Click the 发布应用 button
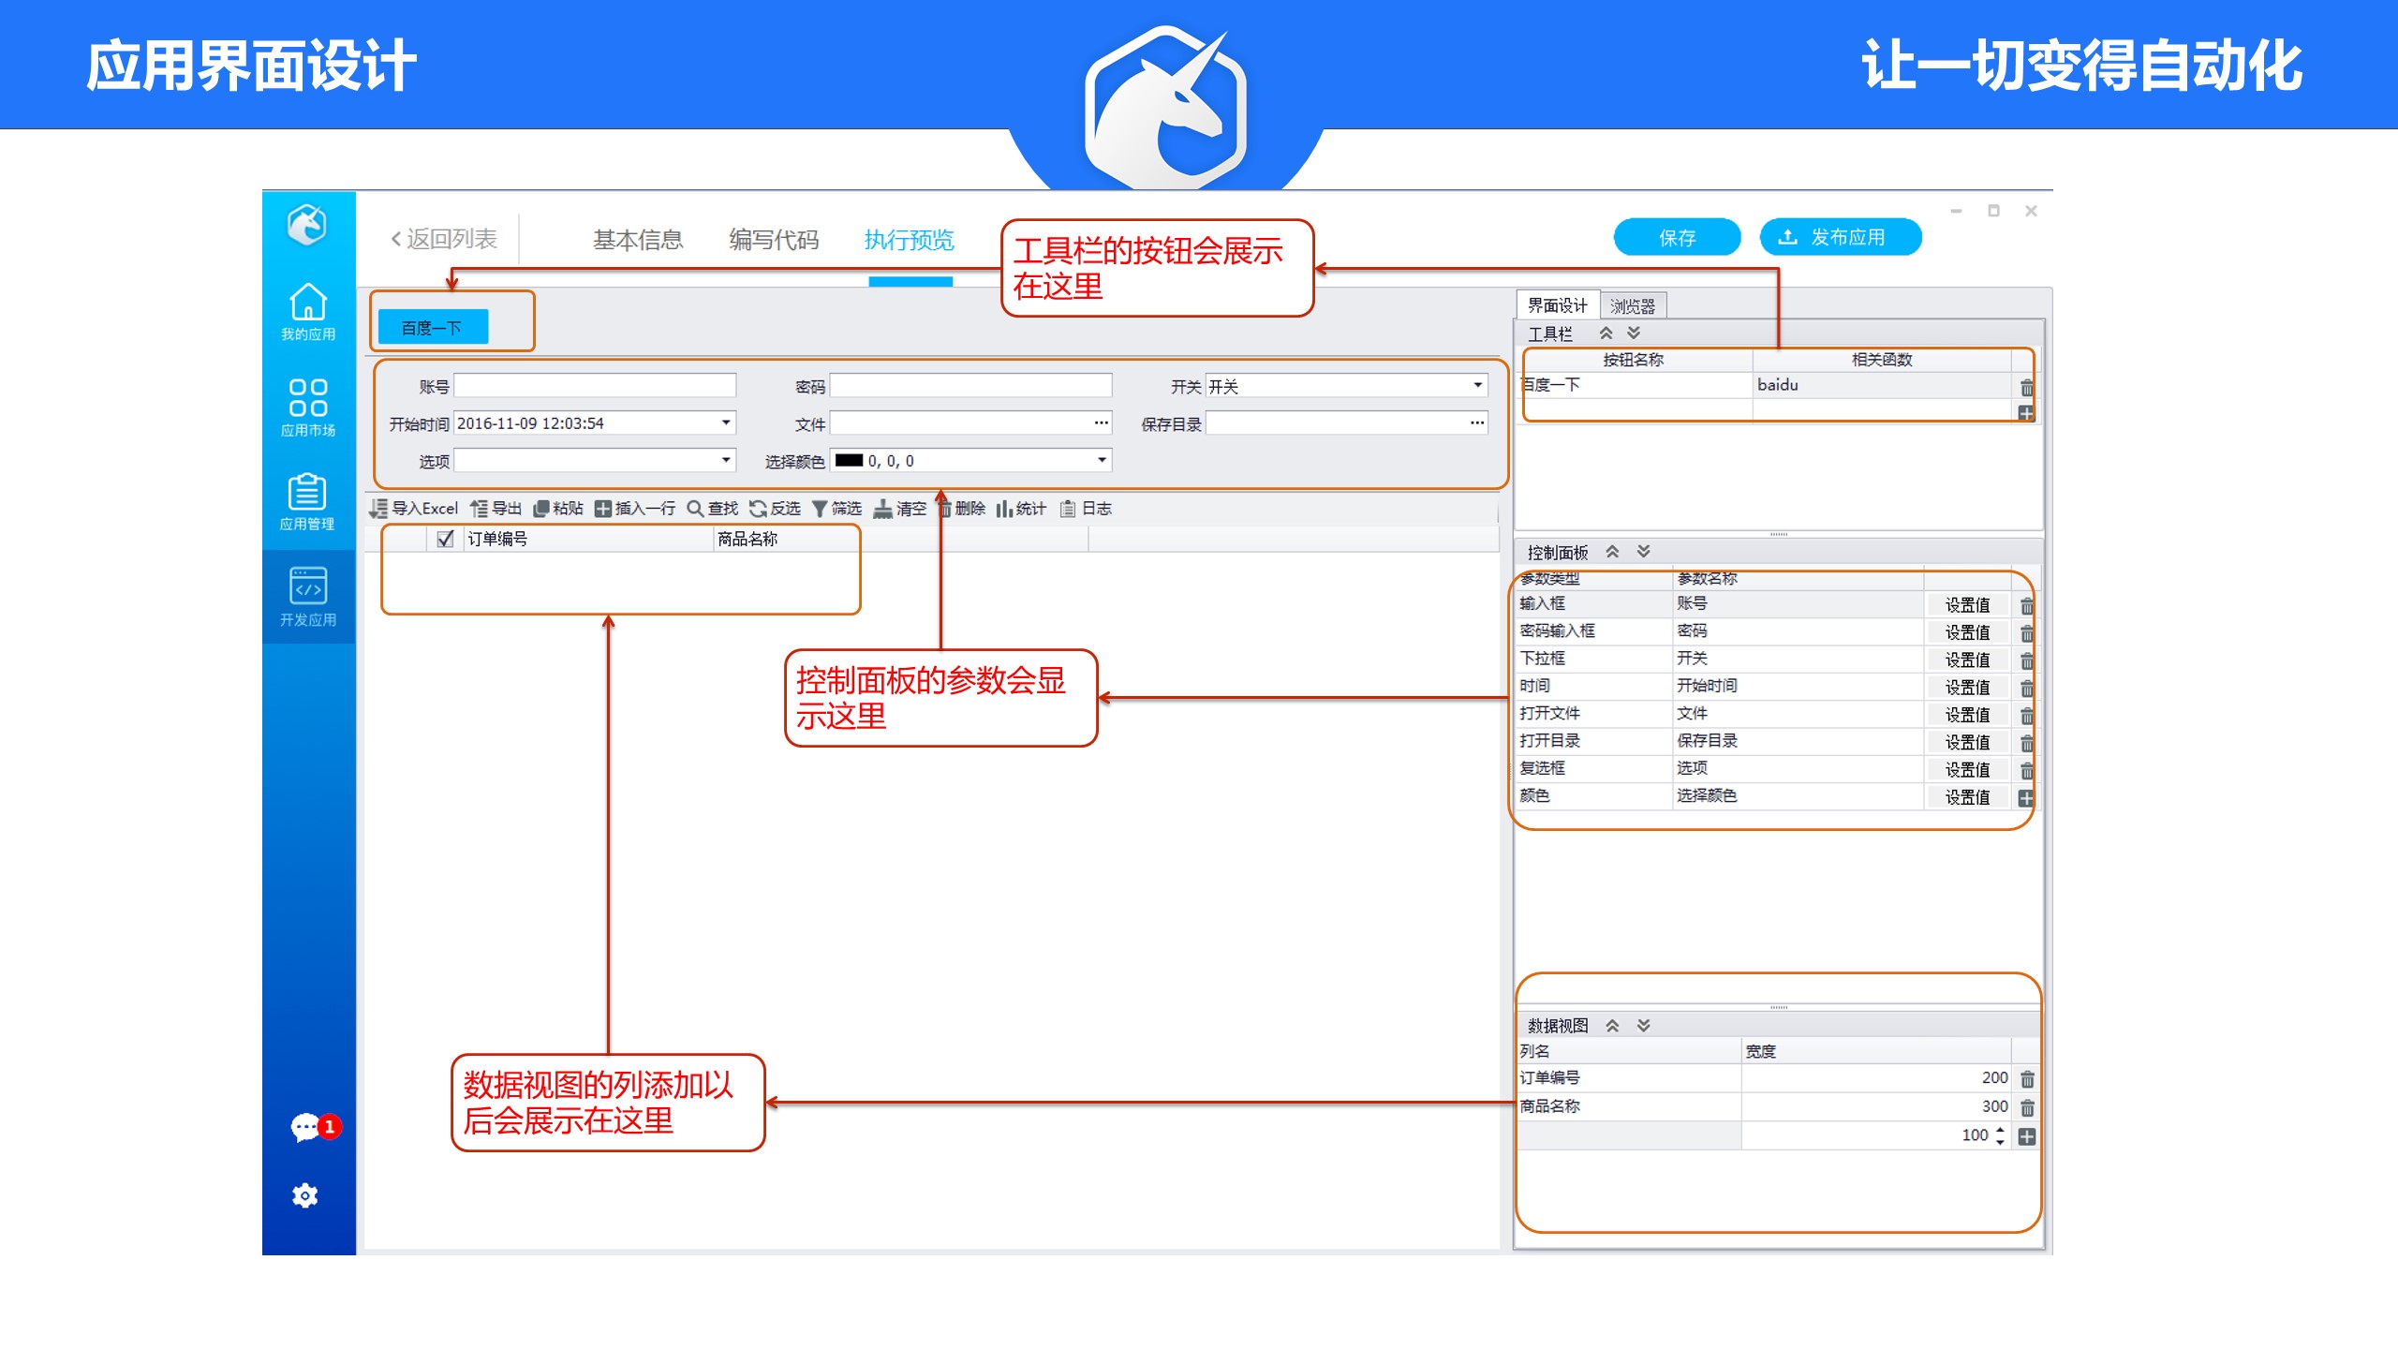 tap(1840, 237)
